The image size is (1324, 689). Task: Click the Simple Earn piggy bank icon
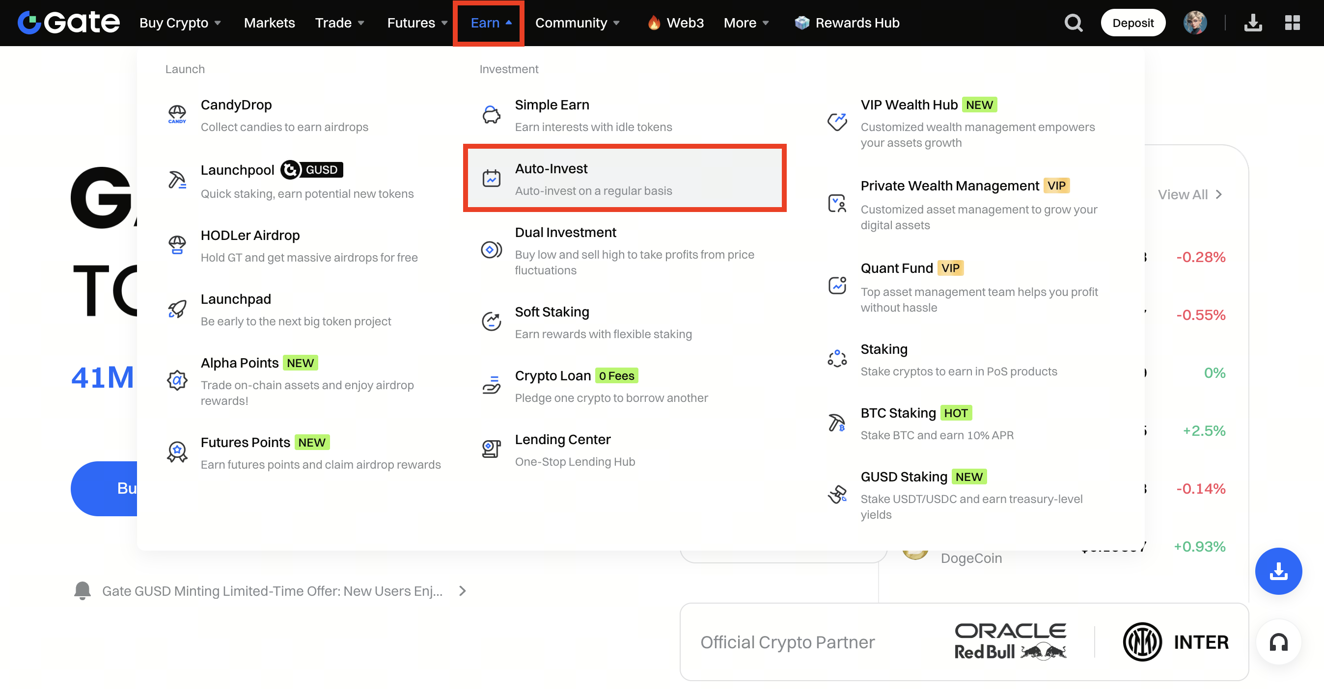point(491,114)
